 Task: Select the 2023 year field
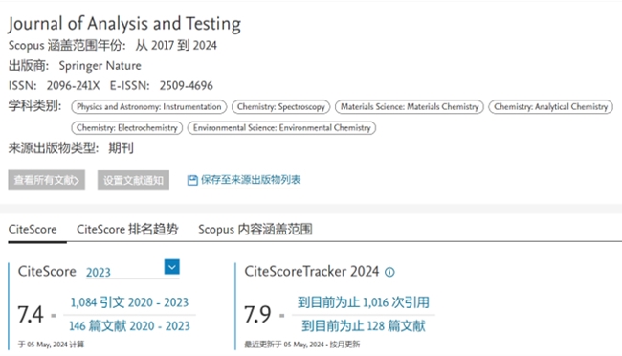click(124, 272)
